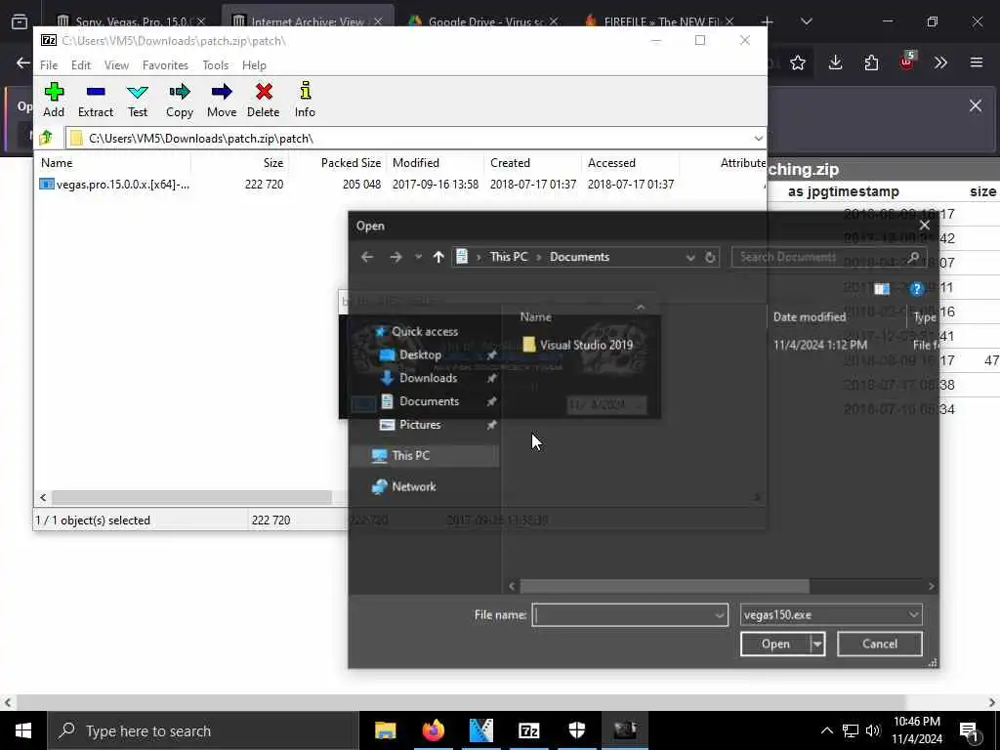Viewport: 1000px width, 750px height.
Task: Run Test on the archive in 7-Zip
Action: click(138, 100)
